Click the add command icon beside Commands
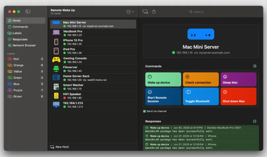The image size is (267, 157). 255,66
